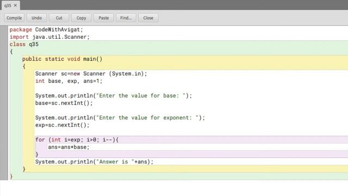This screenshot has height=196, width=348.
Task: Close the q35 tab with the x
Action: click(x=15, y=5)
